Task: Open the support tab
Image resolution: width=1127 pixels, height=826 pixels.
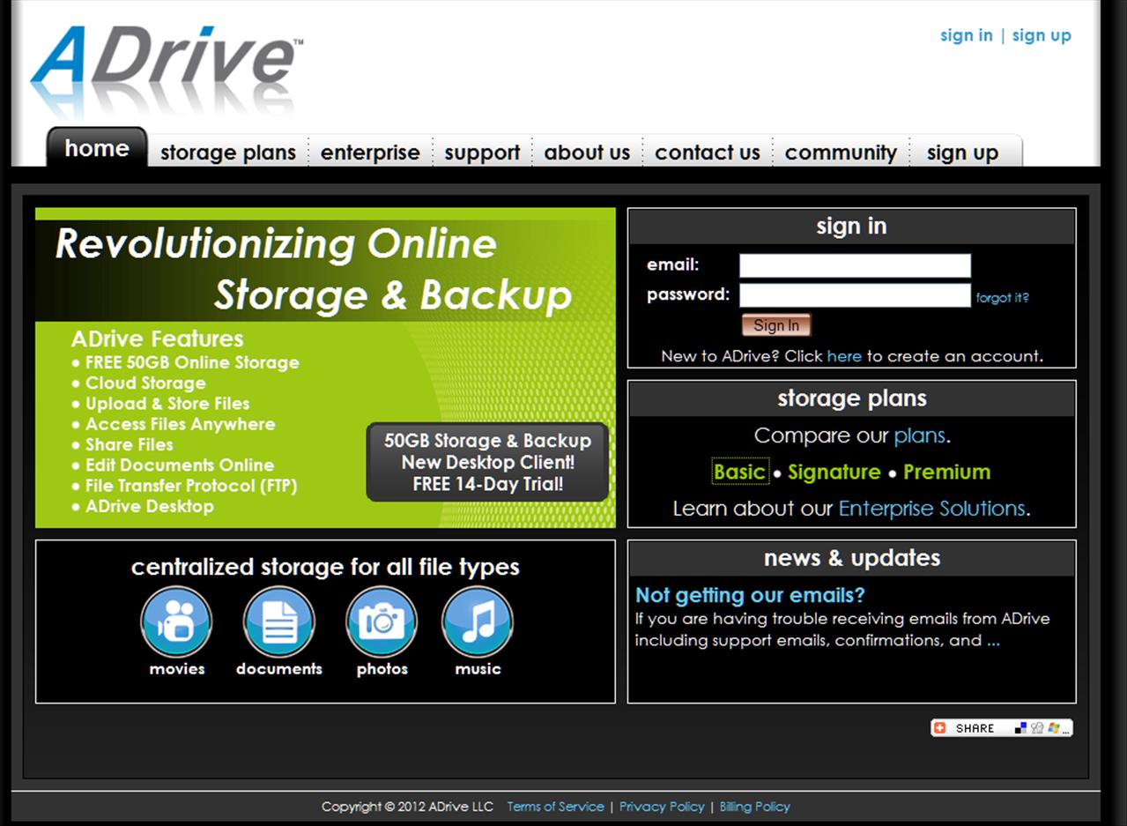Action: click(x=482, y=153)
